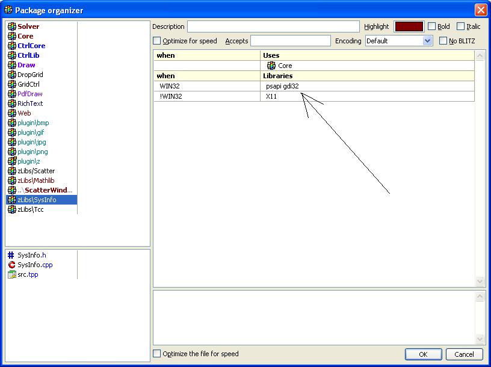Screen dimensions: 491x367
Task: Click the SysInfo.h header file icon
Action: tap(11, 255)
